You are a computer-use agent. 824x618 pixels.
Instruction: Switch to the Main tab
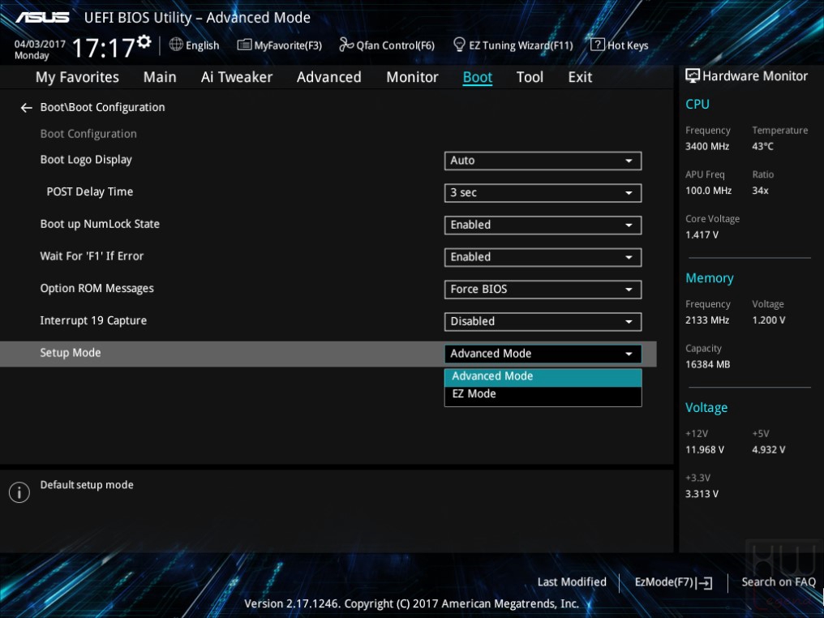coord(160,77)
